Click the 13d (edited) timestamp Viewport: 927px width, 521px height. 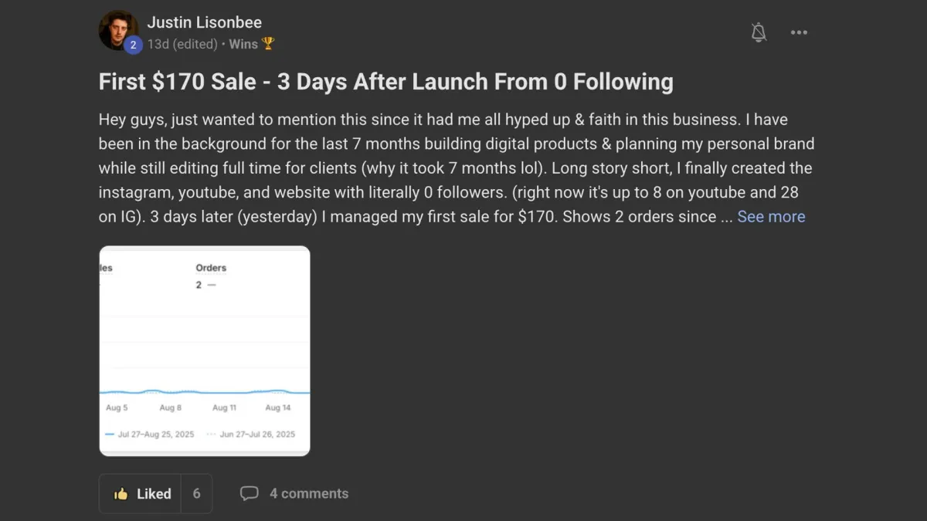click(182, 44)
